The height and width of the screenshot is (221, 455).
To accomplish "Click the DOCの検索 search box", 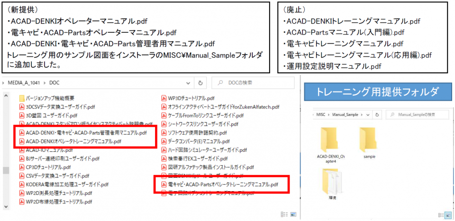I will coord(254,83).
